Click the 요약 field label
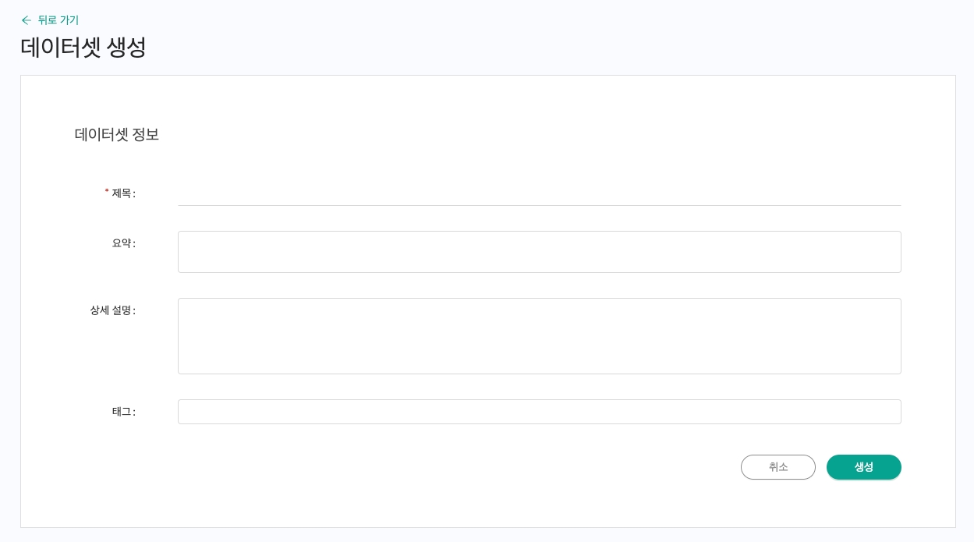Viewport: 974px width, 542px height. 122,243
